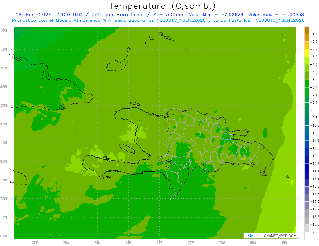Pick the dark orange swatch above -1.8

click(x=307, y=30)
